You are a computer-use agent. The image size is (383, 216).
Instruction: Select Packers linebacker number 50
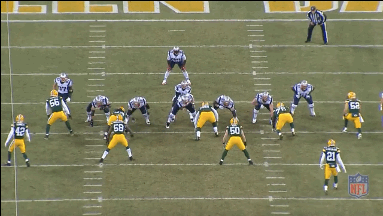click(x=235, y=142)
